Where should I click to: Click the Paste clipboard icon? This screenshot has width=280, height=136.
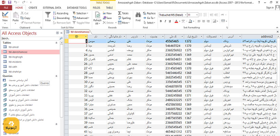[x=16, y=15]
